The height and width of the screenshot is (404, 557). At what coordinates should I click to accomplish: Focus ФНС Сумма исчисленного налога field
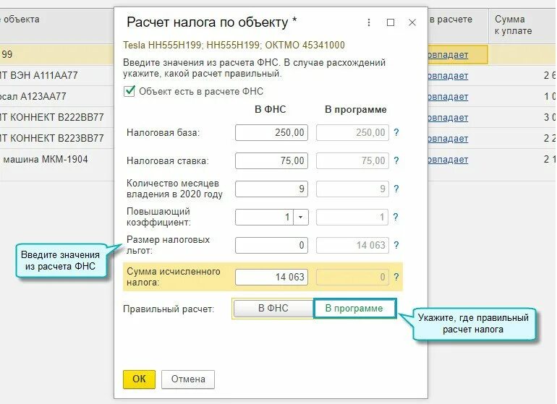point(271,277)
